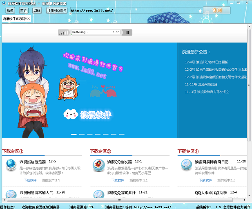The image size is (252, 209).
Task: Maximize the 浪漫抓包浏览器 window
Action: tap(239, 3)
